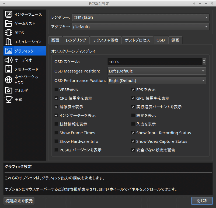The image size is (216, 208).
Task: Open the ネットワーク & HDD globe icon
Action: pos(9,80)
